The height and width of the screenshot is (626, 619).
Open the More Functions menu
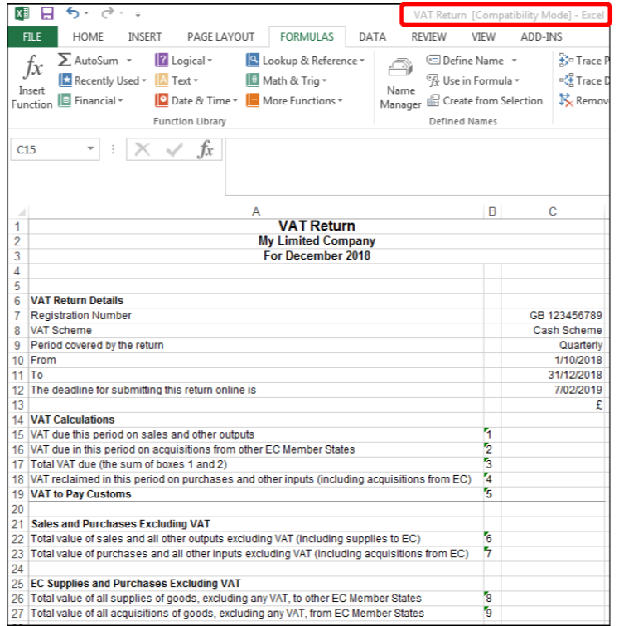[x=294, y=100]
